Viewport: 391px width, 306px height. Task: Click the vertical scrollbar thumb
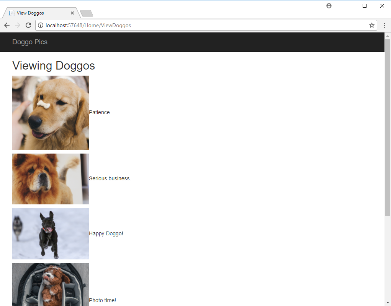pyautogui.click(x=388, y=127)
